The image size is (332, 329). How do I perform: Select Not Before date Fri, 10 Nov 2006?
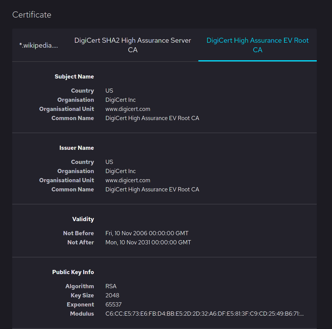point(147,233)
